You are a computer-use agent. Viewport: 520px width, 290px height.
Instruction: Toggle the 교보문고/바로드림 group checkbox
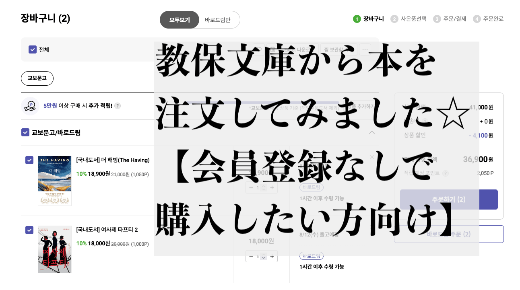coord(25,132)
